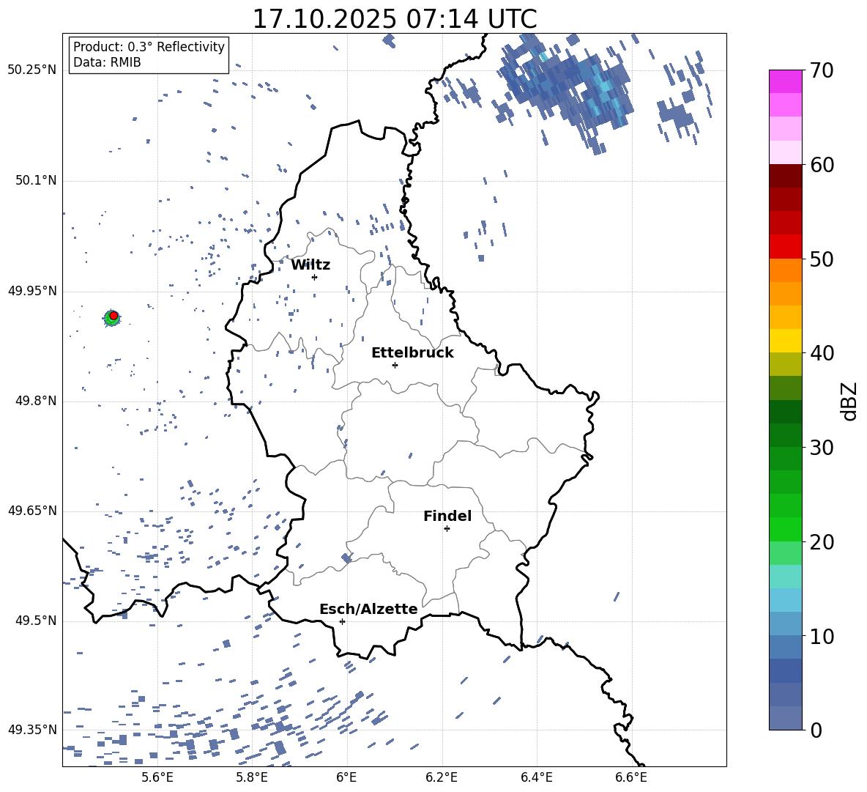Pick the magenta swatch at top of colorbar
The image size is (867, 792).
(786, 81)
